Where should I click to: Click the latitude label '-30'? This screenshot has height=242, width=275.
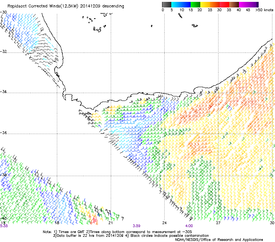[3, 12]
